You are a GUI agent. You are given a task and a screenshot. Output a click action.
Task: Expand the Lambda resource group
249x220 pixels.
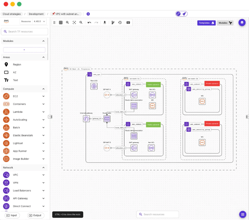coord(44,112)
